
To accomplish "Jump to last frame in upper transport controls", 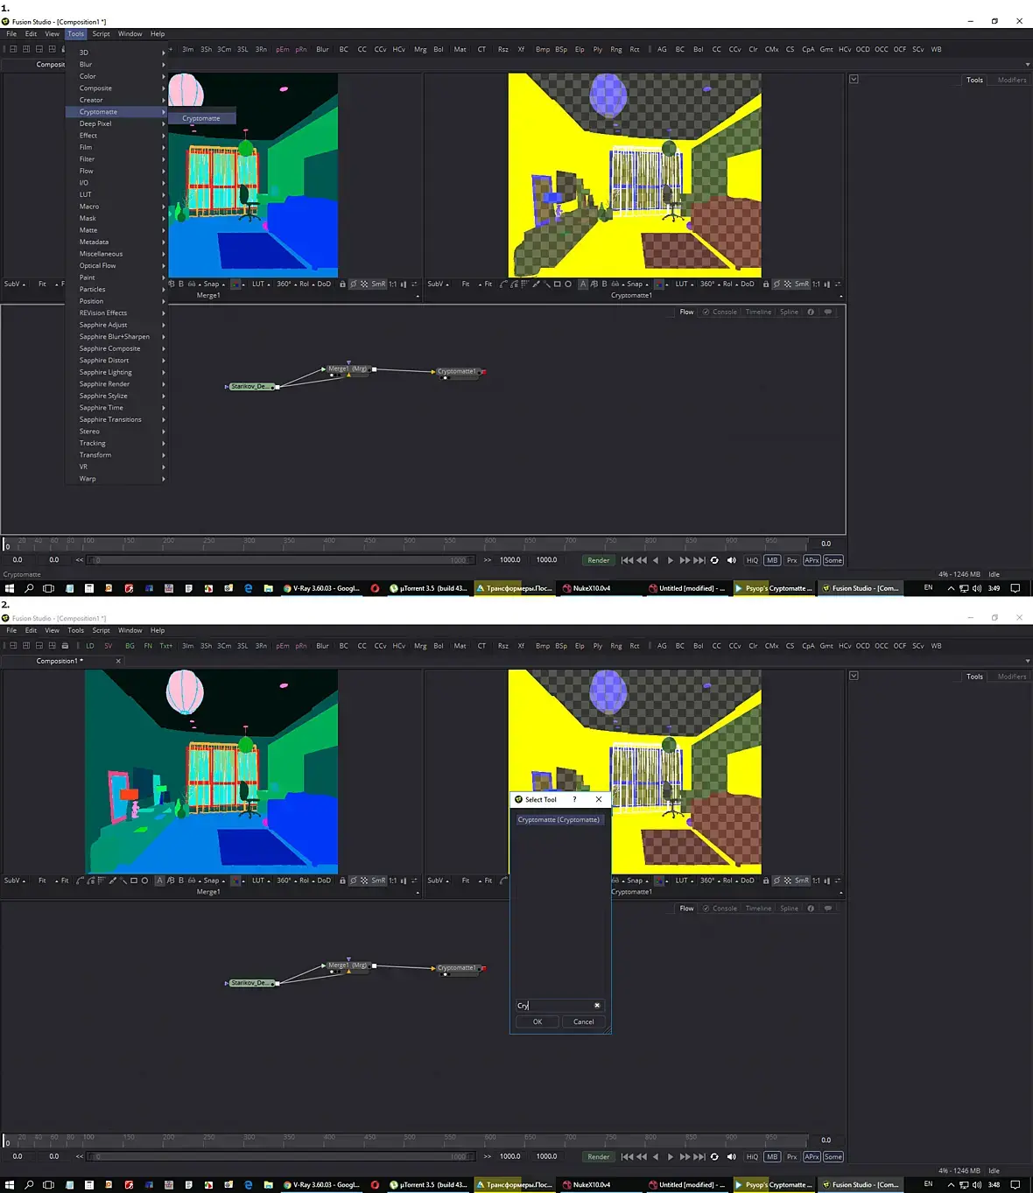I will (x=699, y=560).
